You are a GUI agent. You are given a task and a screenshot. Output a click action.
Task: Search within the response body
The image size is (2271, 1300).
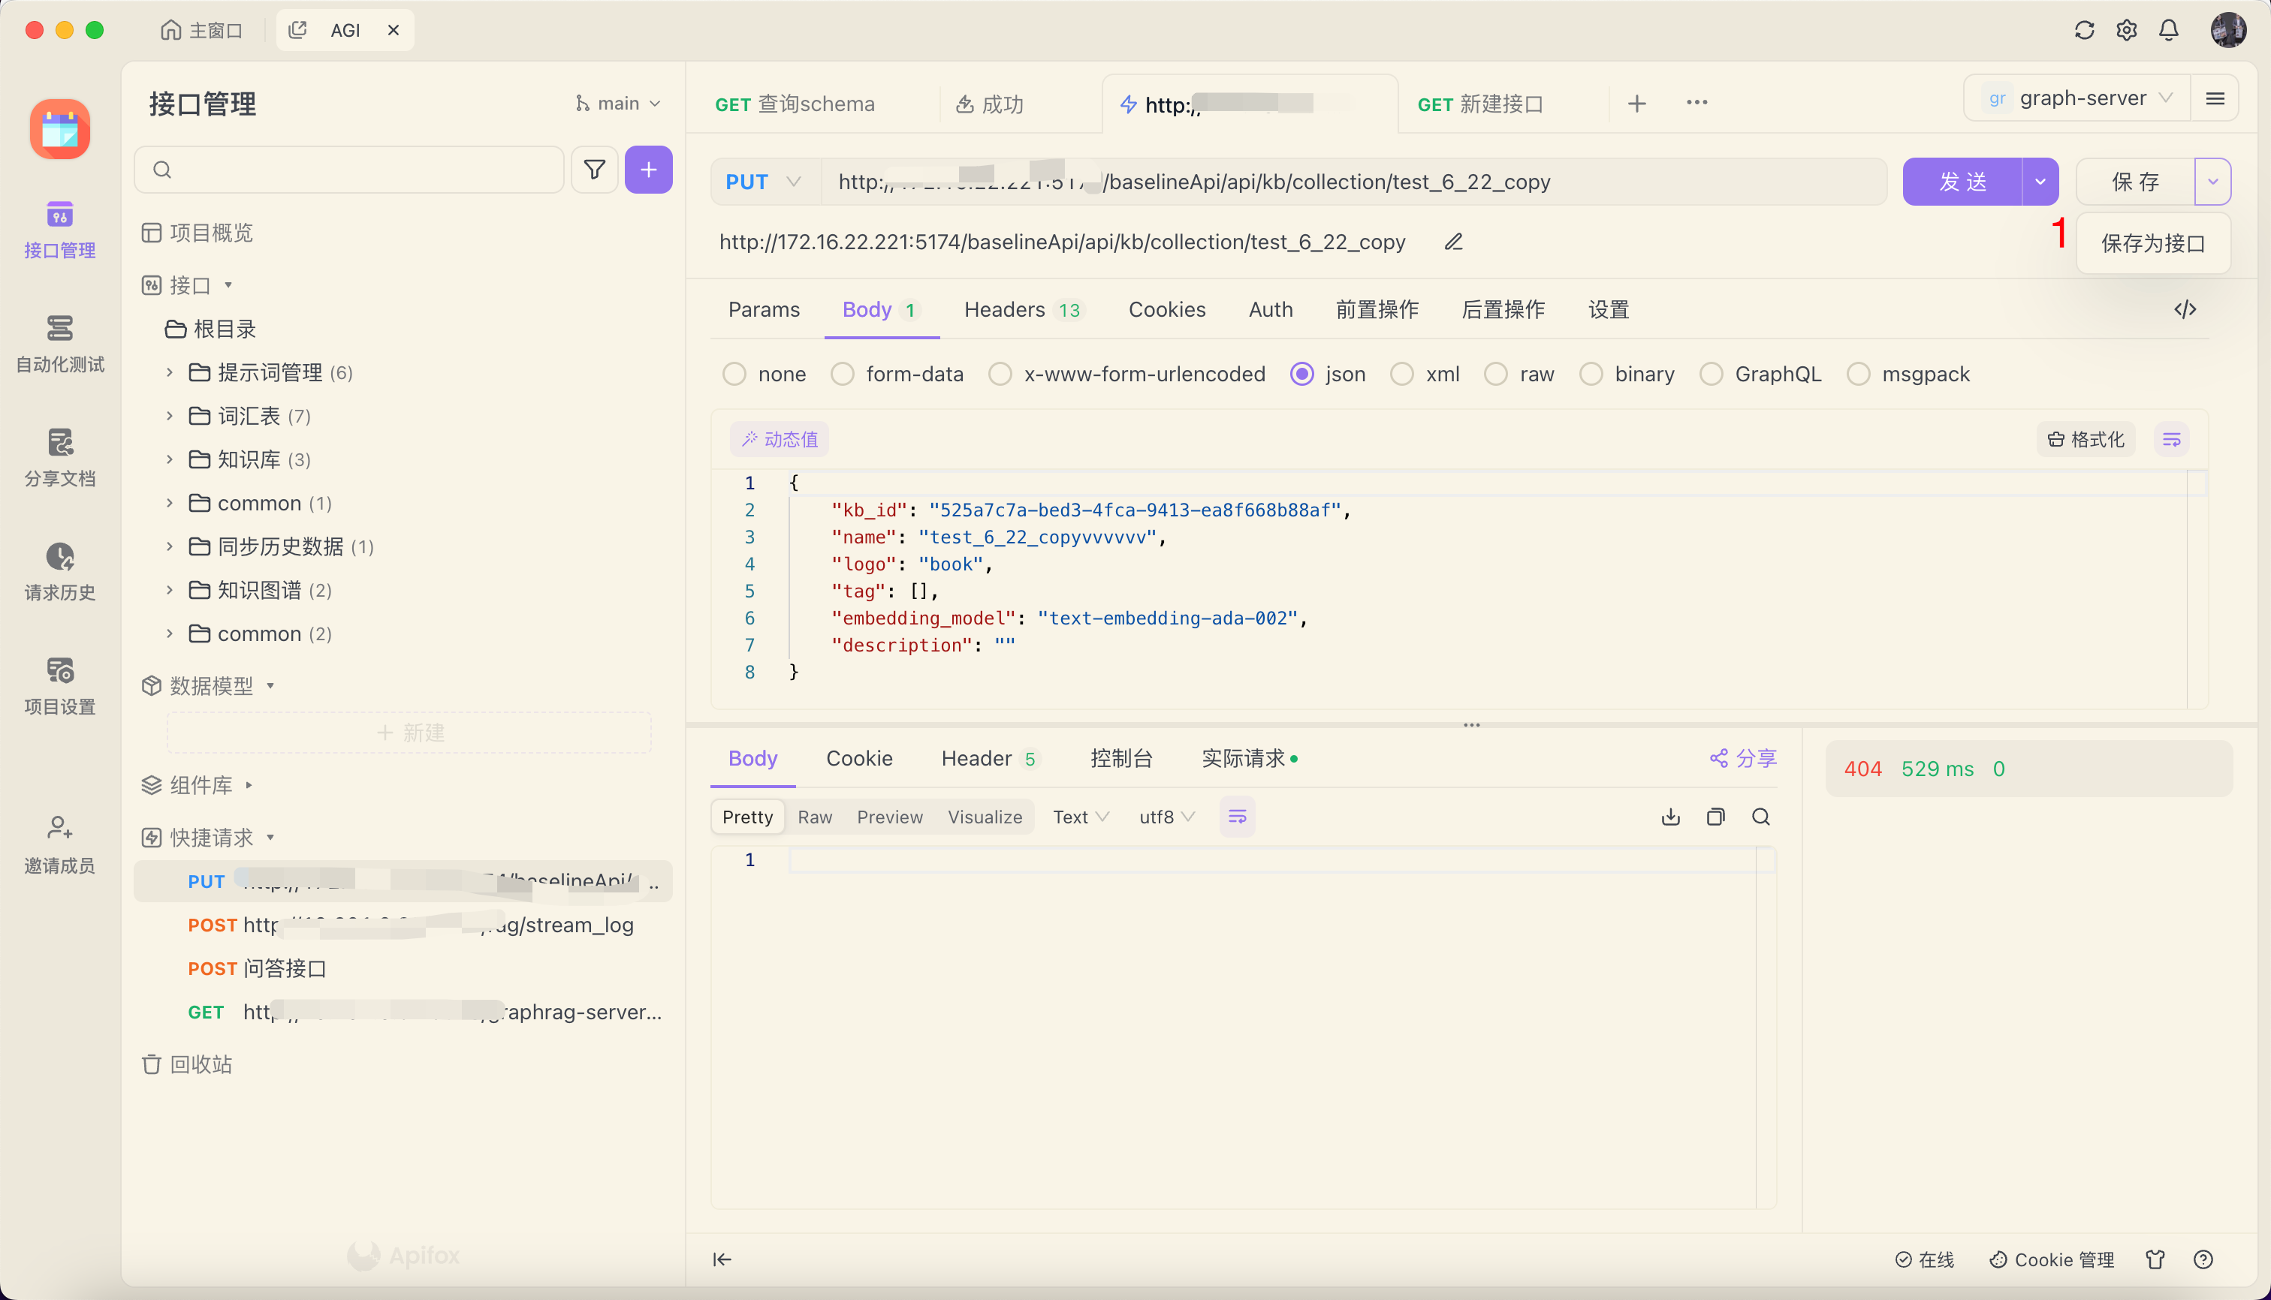(x=1761, y=817)
